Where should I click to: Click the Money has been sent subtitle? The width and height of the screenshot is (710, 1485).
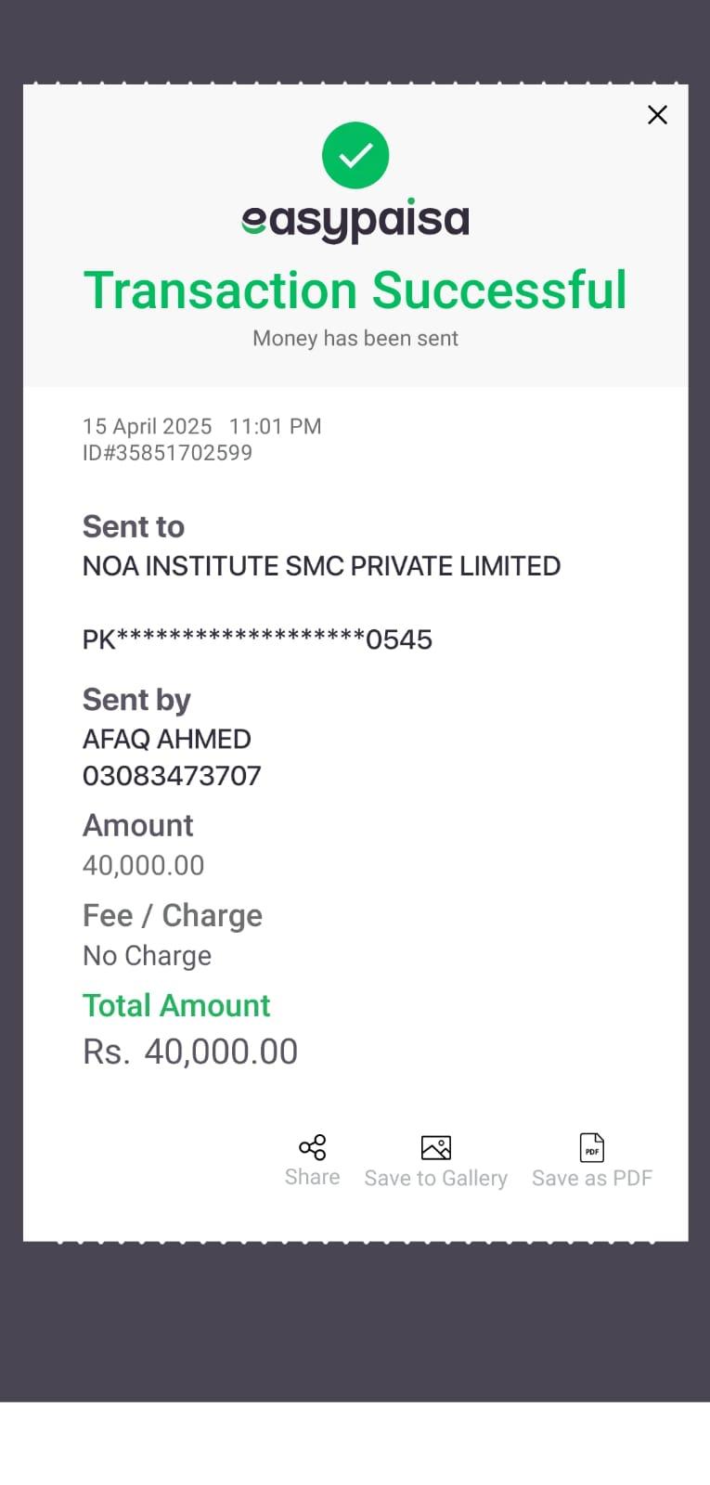[355, 339]
